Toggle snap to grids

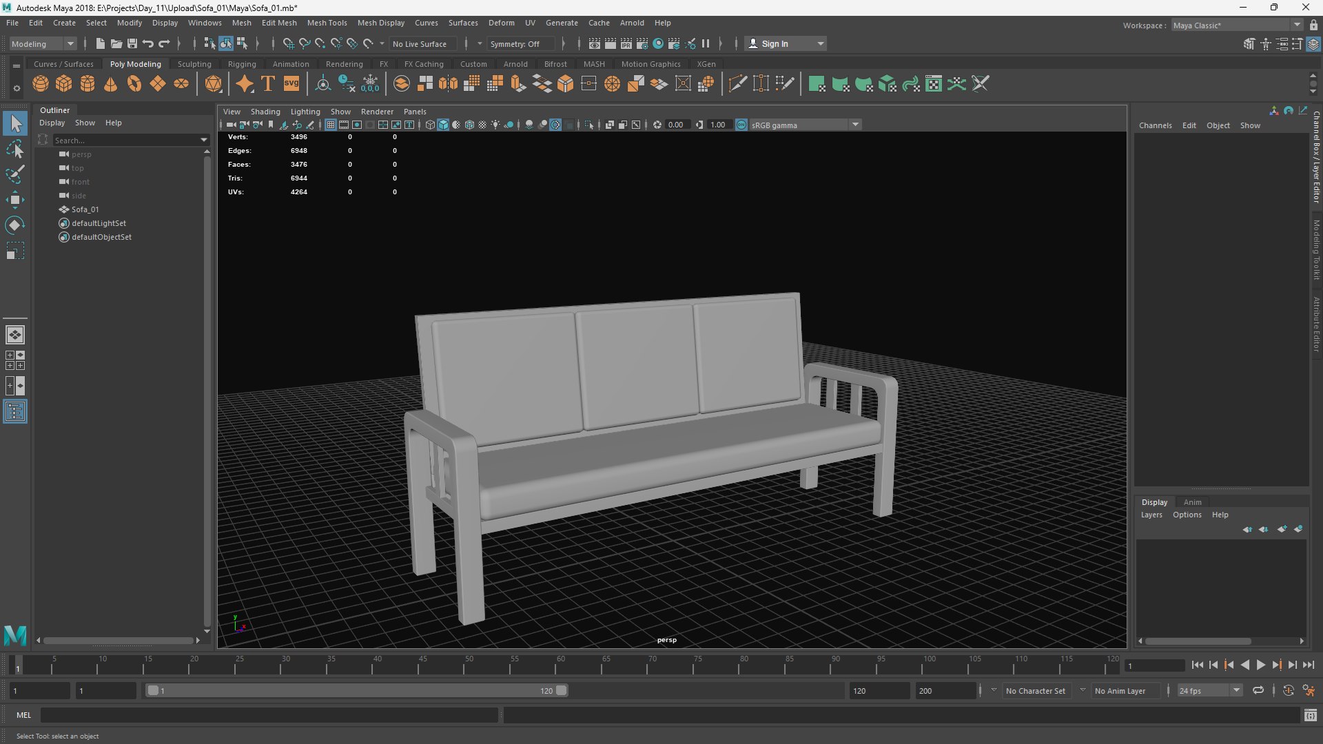pyautogui.click(x=289, y=43)
